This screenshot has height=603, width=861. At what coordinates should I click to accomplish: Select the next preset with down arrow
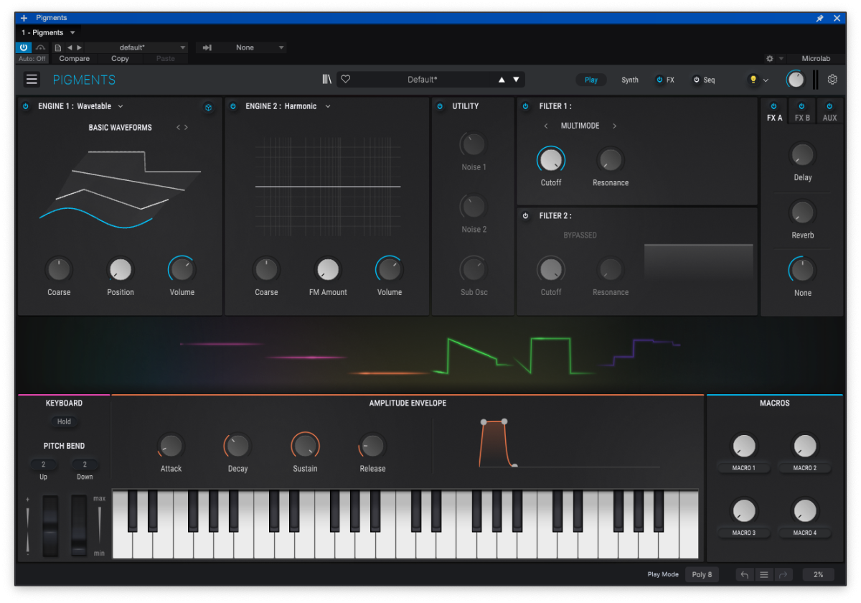(516, 80)
